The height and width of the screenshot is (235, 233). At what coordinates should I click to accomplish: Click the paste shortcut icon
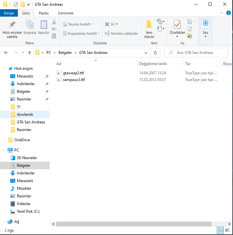click(54, 36)
